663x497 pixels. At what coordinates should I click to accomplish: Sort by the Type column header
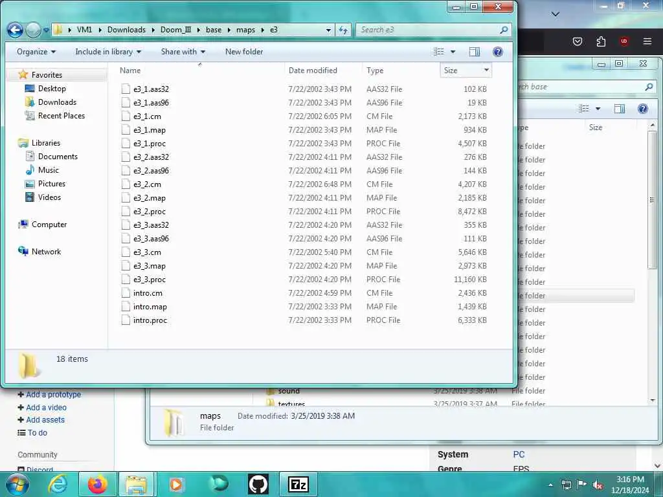tap(375, 70)
